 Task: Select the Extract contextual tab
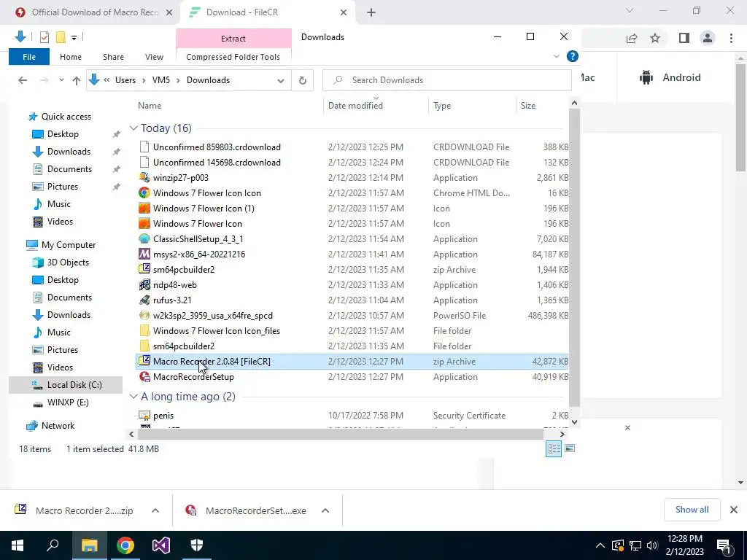pos(233,39)
